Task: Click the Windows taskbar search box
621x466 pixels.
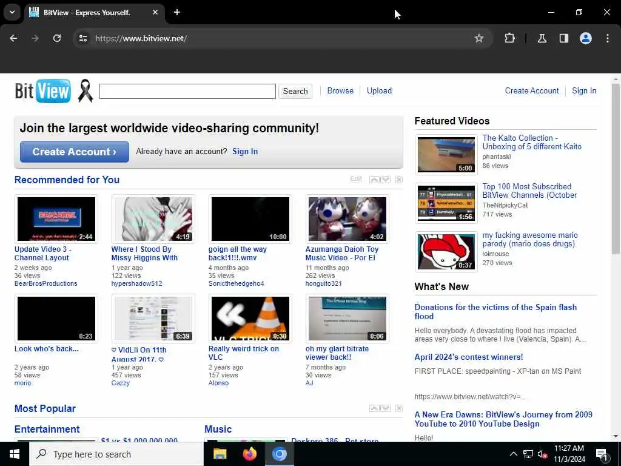Action: tap(116, 454)
